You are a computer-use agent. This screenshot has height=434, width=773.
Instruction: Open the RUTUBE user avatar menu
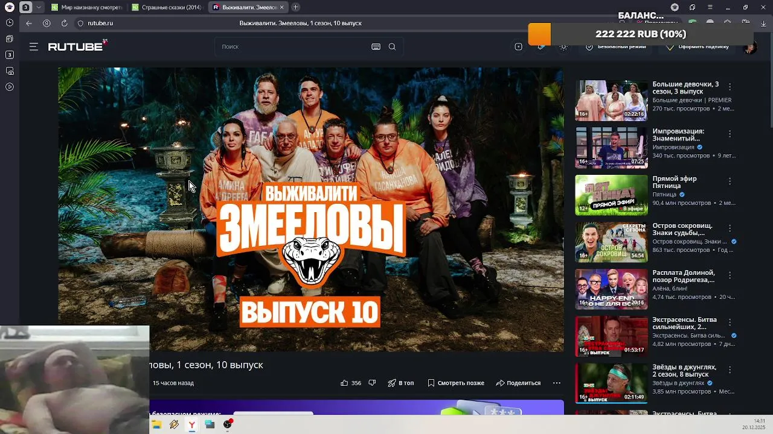pos(749,47)
